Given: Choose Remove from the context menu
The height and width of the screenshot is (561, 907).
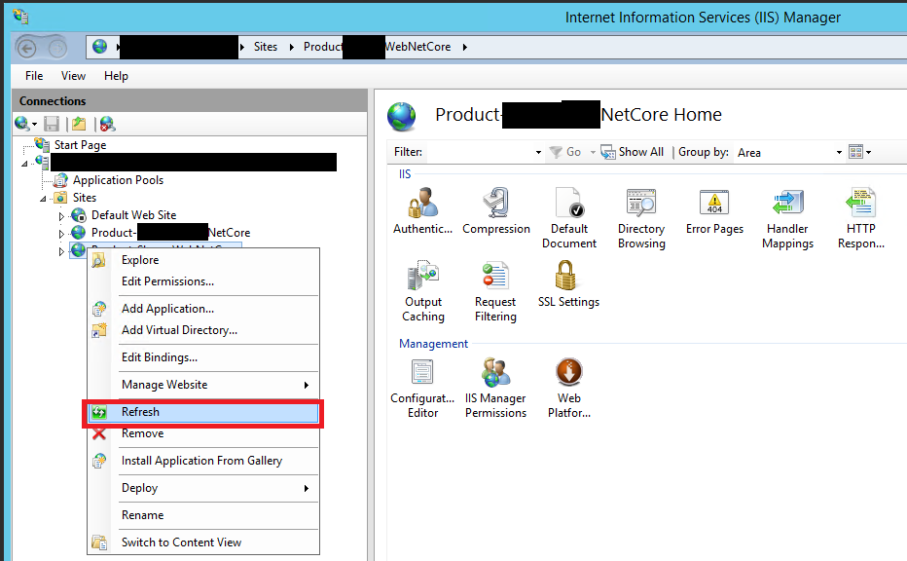Looking at the screenshot, I should (x=202, y=433).
